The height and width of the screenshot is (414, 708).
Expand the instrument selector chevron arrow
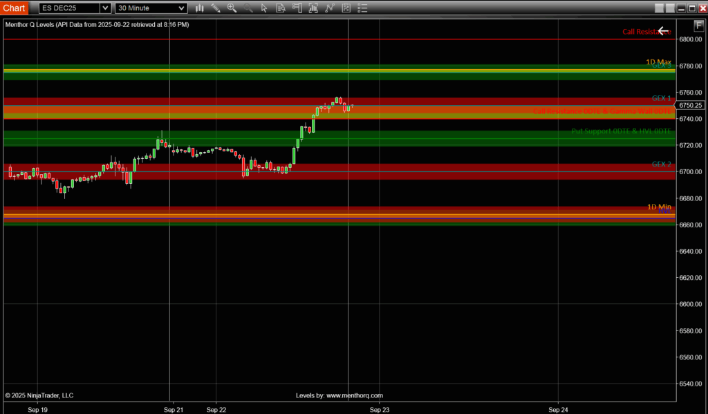click(x=105, y=8)
